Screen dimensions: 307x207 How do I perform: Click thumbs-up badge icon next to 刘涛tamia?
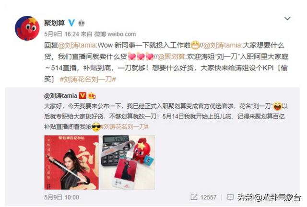pyautogui.click(x=92, y=95)
